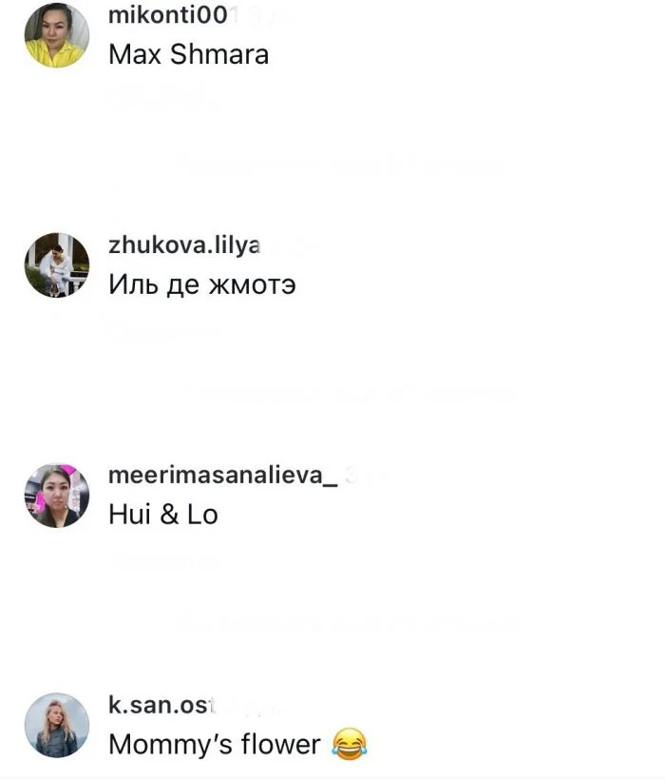Open mikonti00's profile picture in yellow shirt
The height and width of the screenshot is (781, 665).
click(57, 35)
